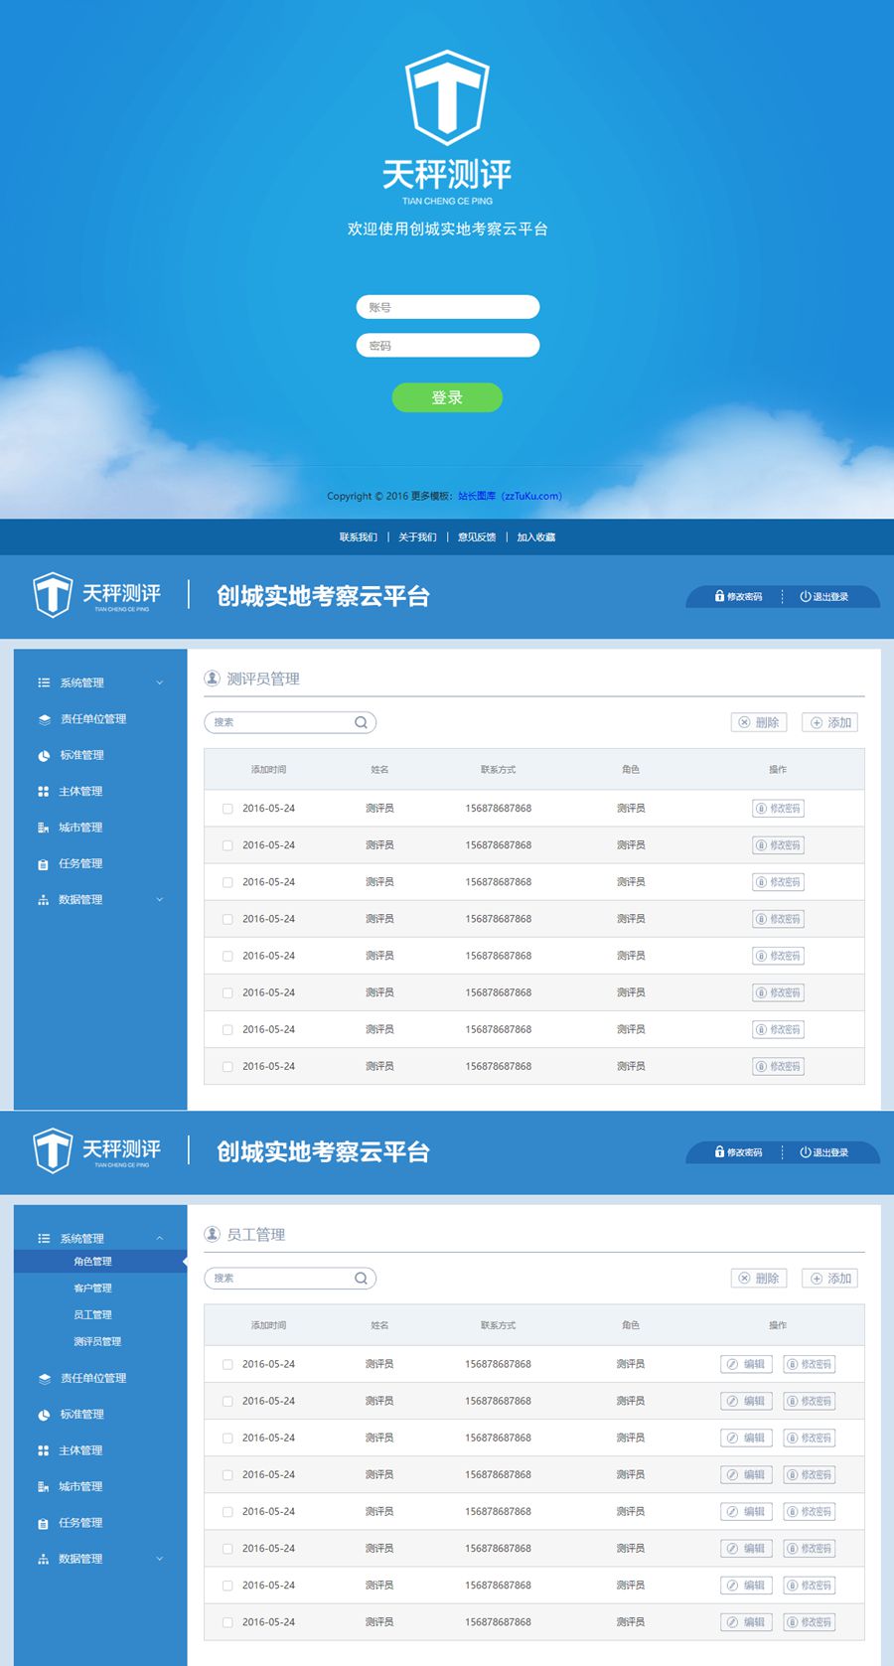Tick the last row checkbox in 员工管理 table
This screenshot has height=1666, width=894.
coord(227,1622)
